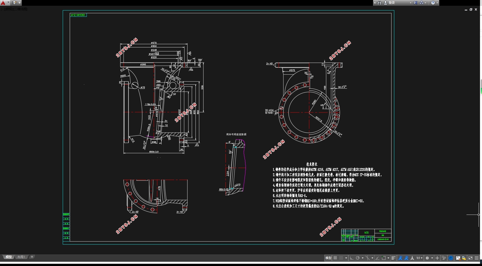Open polar tracking angle dropdown
Screen dimensions: 482x266
pos(362,258)
